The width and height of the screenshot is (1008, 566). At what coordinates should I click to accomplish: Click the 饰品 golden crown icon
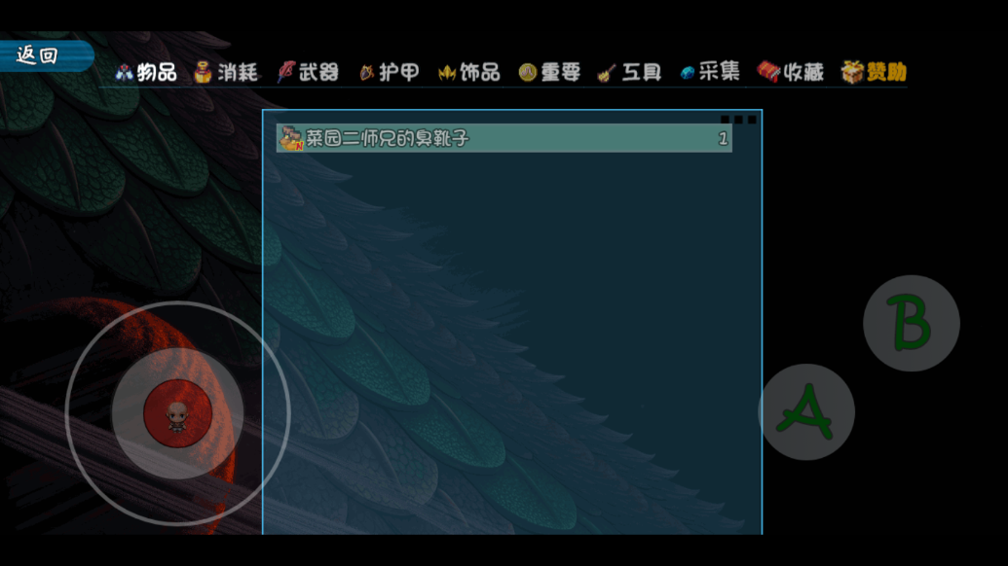coord(447,73)
